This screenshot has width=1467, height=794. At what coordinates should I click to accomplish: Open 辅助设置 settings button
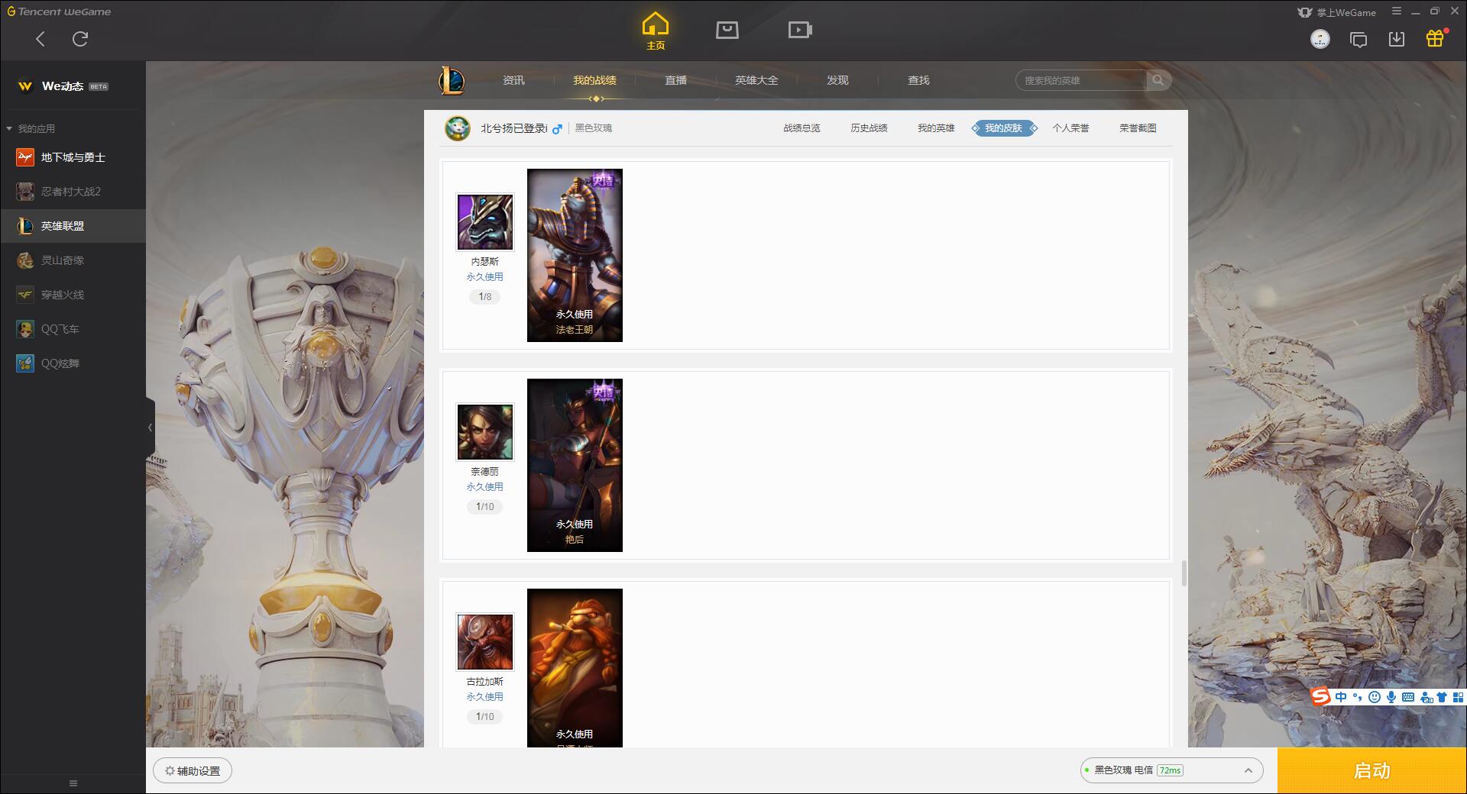pos(193,771)
